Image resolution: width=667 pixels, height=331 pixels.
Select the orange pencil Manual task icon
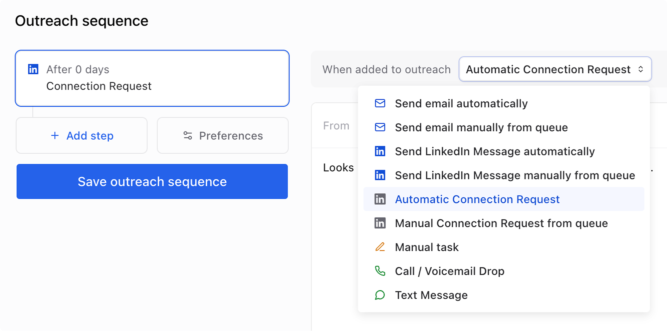pyautogui.click(x=380, y=247)
